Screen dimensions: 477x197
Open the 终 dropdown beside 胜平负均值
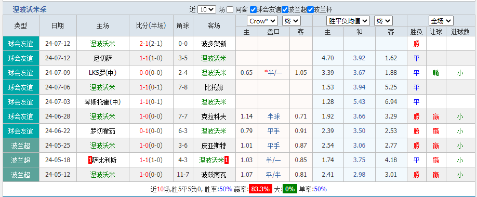[x=383, y=21]
